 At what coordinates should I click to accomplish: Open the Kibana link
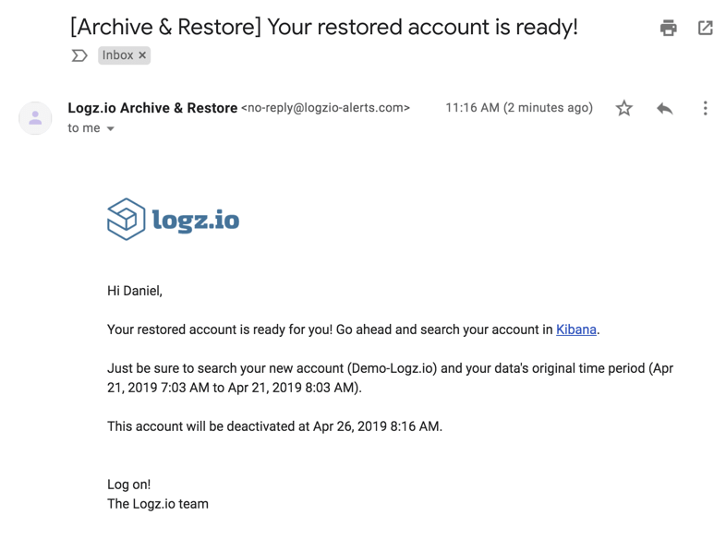pos(576,329)
